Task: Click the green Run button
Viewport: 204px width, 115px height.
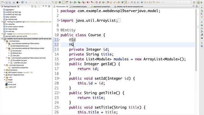Action: (x=75, y=2)
